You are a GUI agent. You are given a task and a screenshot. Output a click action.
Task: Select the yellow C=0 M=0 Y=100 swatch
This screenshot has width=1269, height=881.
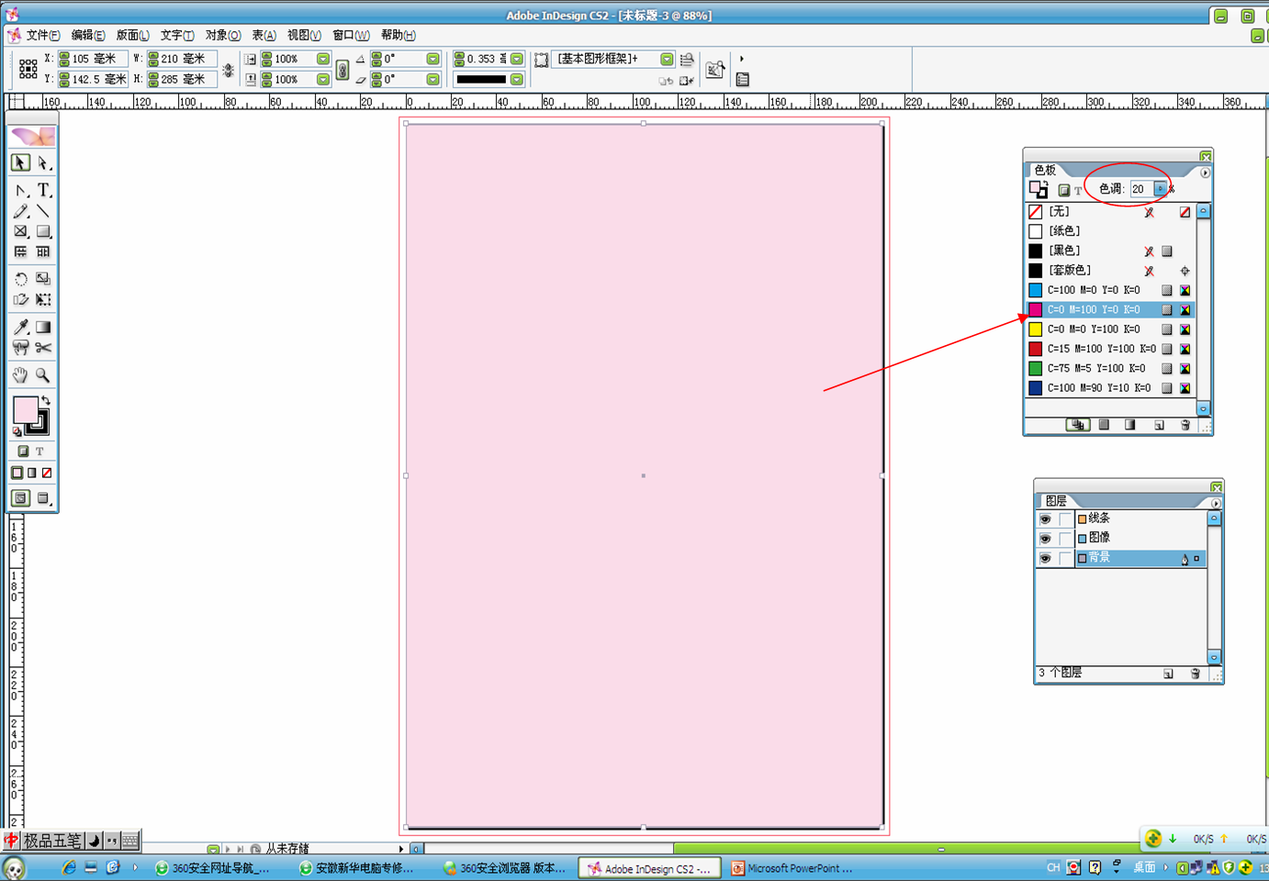pyautogui.click(x=1093, y=329)
